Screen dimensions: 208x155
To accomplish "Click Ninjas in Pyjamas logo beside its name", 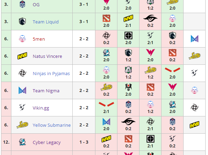I will (x=22, y=73).
